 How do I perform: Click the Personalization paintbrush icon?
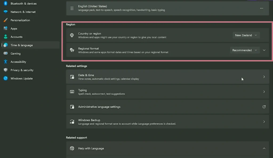[6, 20]
